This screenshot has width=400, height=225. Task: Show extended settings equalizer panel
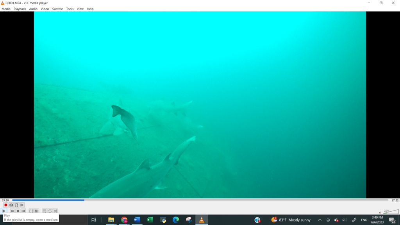point(37,211)
